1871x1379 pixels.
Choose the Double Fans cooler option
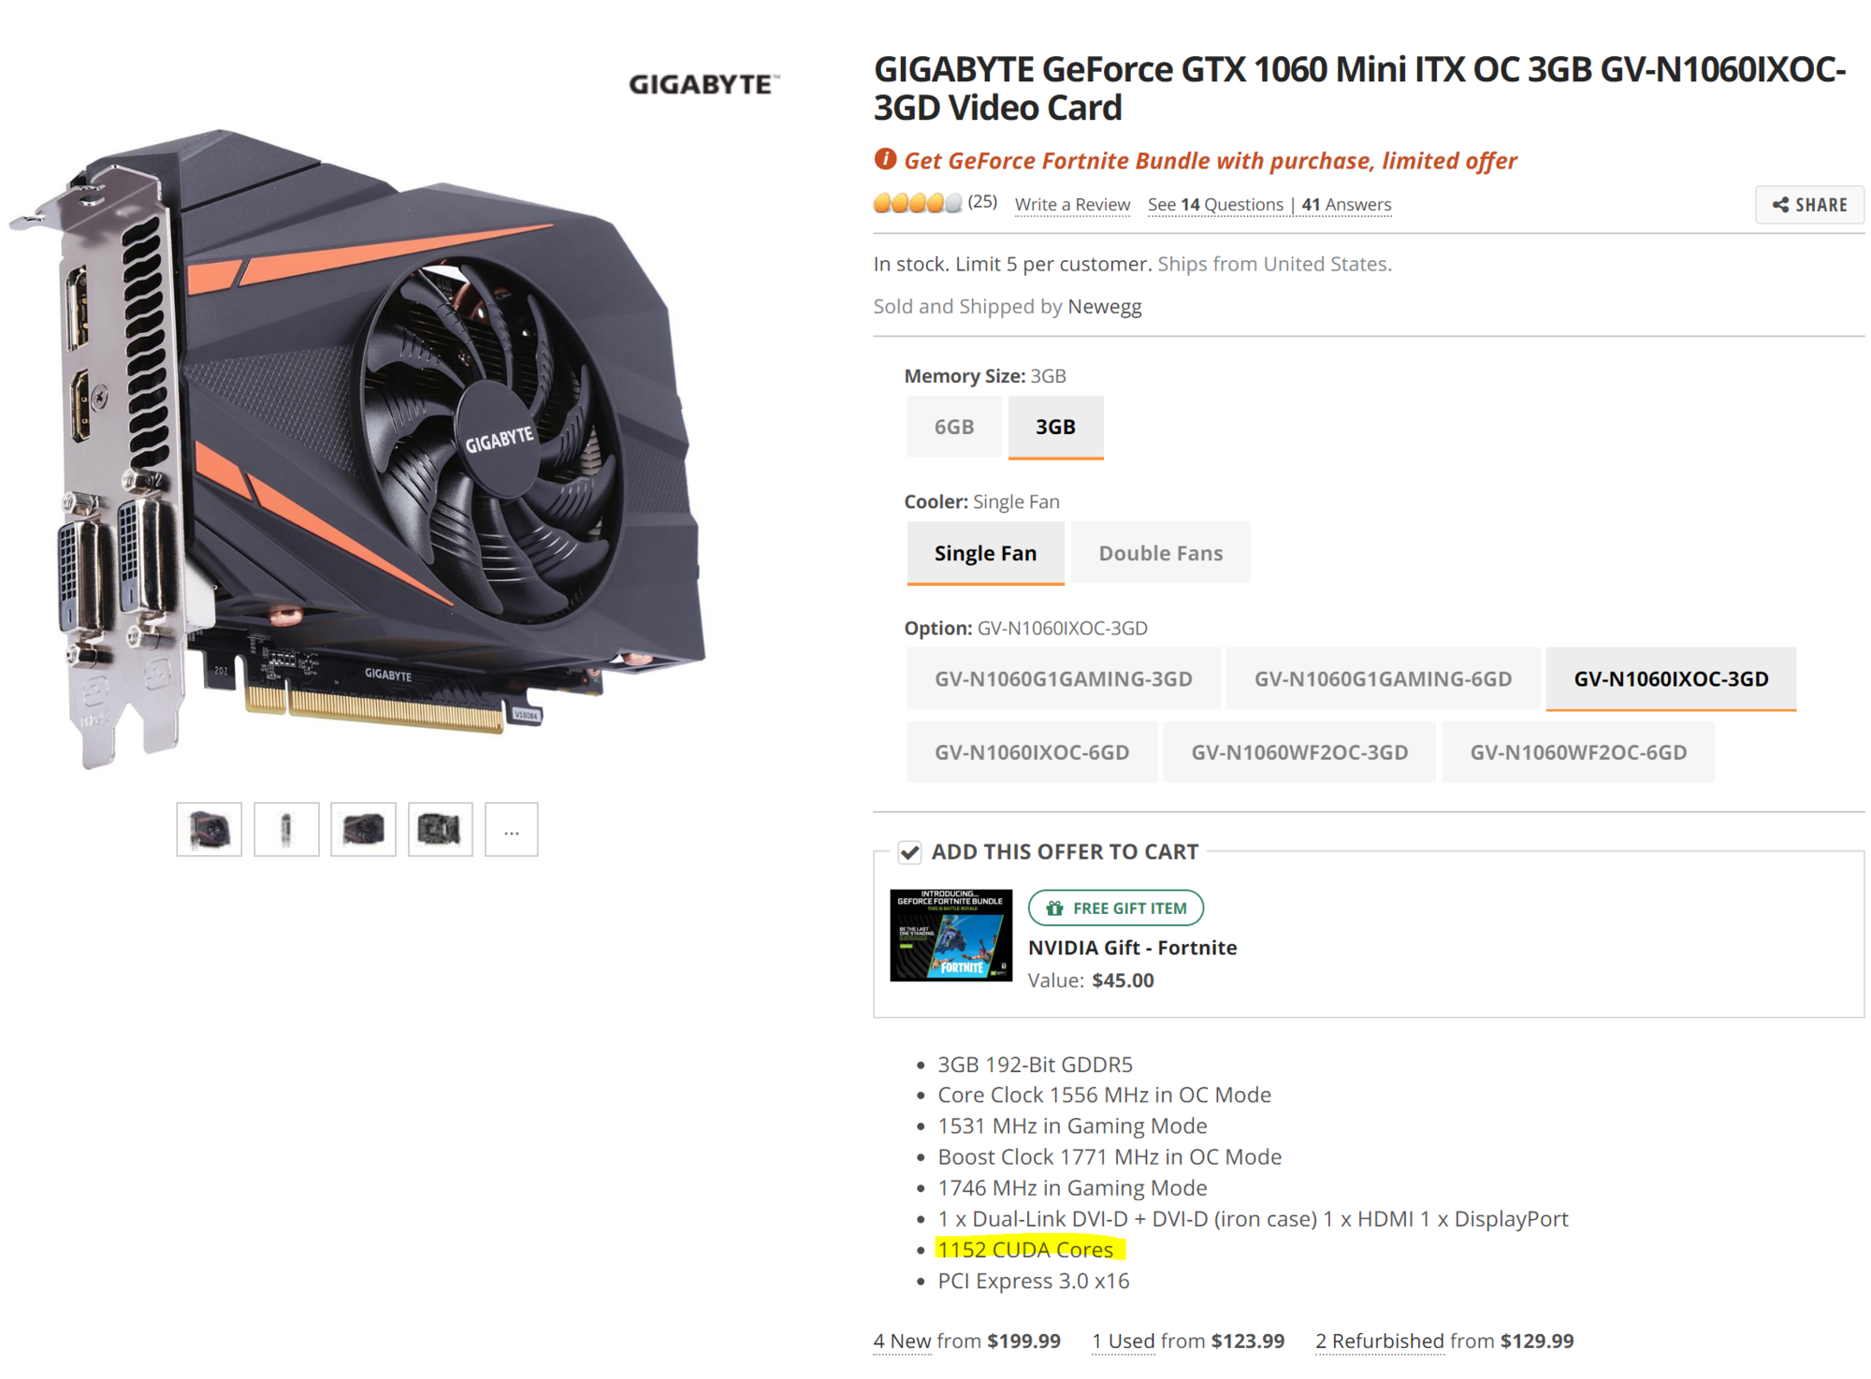[1160, 553]
